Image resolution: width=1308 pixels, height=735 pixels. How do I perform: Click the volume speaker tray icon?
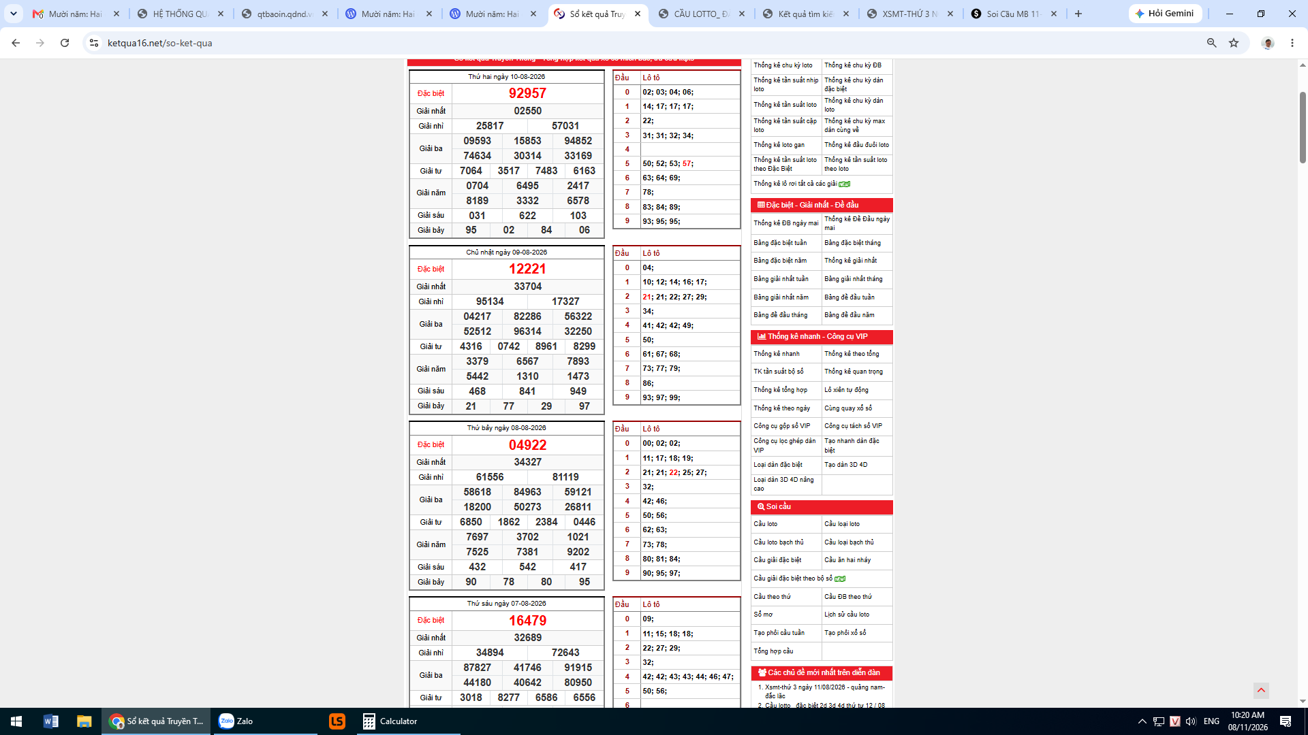(1191, 721)
